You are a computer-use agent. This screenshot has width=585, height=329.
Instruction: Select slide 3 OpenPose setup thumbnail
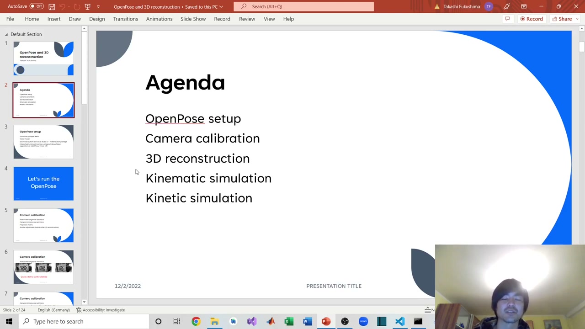click(43, 142)
